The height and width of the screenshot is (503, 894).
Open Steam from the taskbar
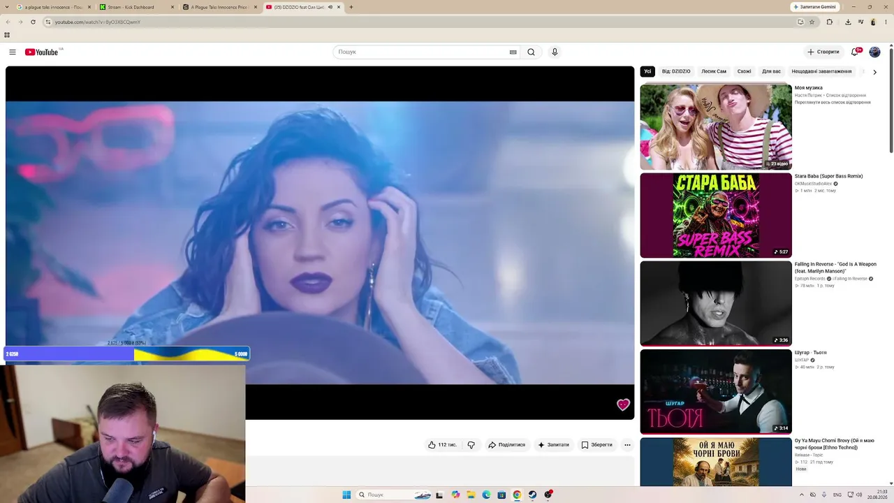coord(532,495)
